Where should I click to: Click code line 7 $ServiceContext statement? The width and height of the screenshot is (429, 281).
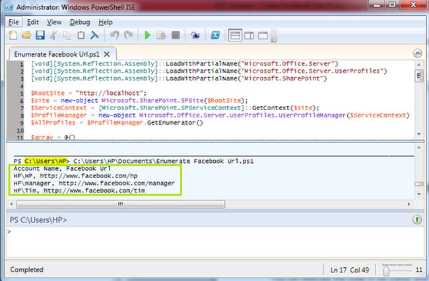pos(175,108)
